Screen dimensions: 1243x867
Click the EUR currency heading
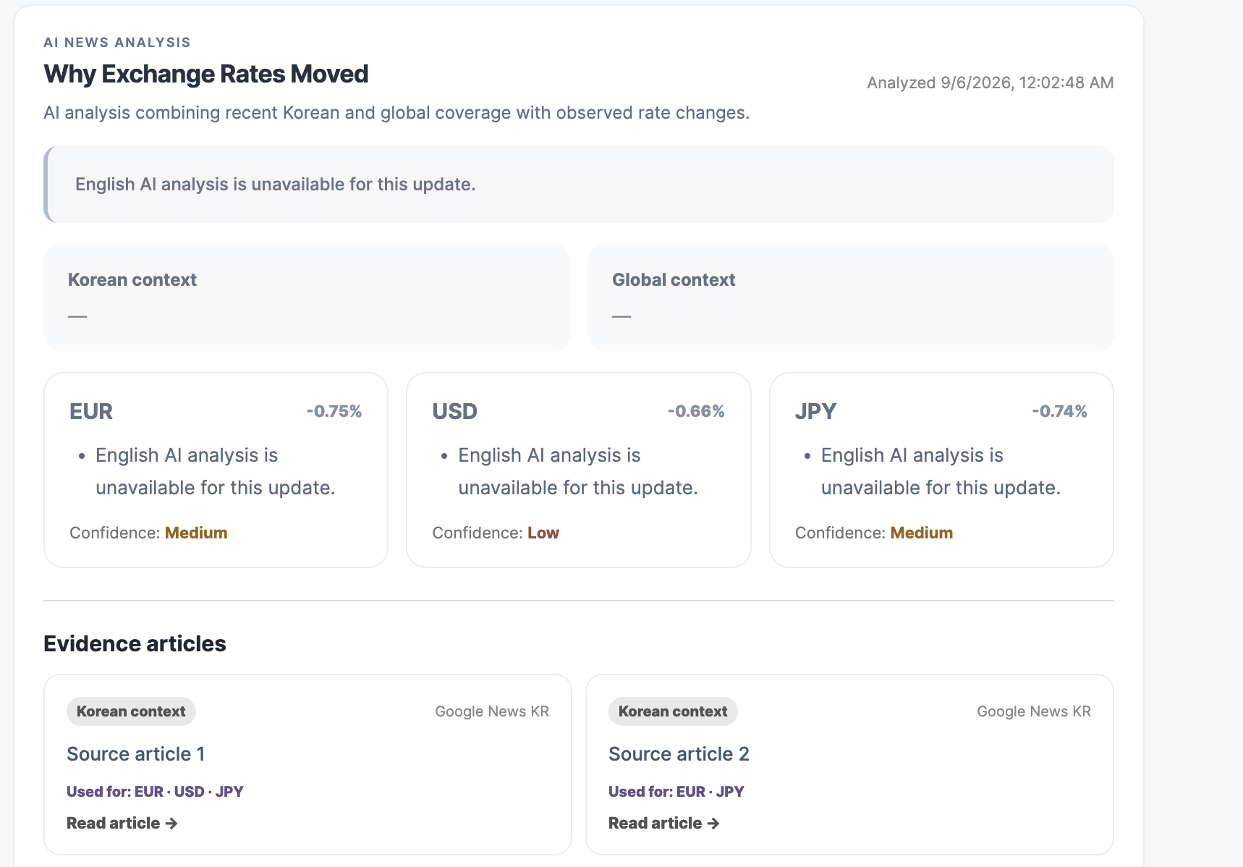(x=91, y=411)
